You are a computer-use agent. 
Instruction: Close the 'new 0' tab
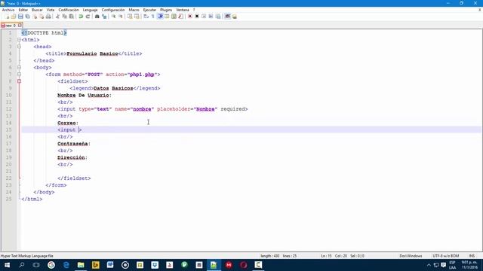pos(20,26)
